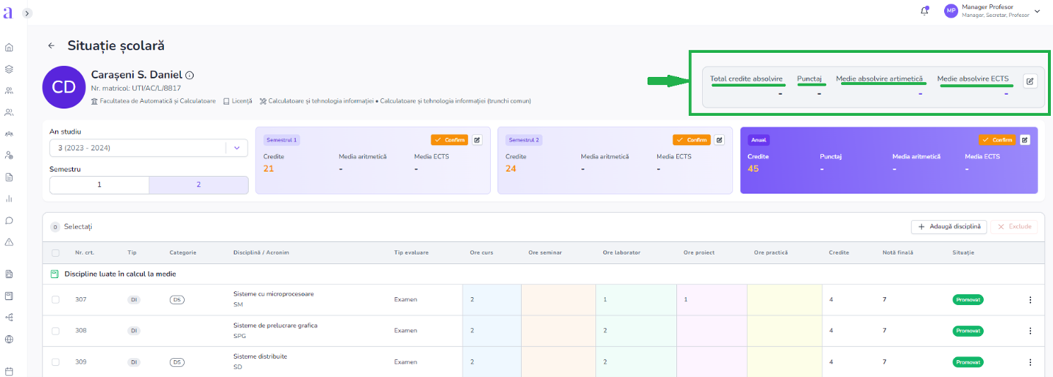
Task: Click the home icon in the sidebar
Action: click(9, 48)
